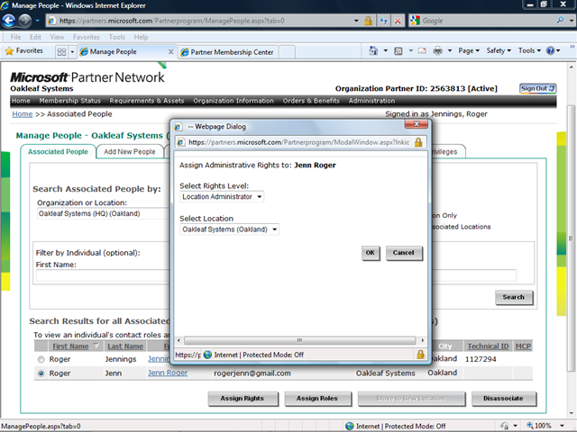Click the dialog horizontal scrollbar thumb
The height and width of the screenshot is (432, 577).
tap(299, 340)
